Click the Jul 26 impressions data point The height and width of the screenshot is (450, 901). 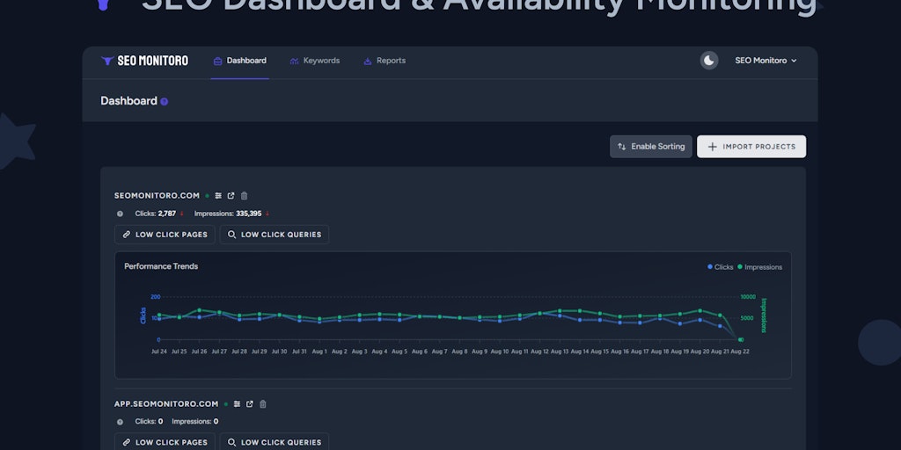199,310
